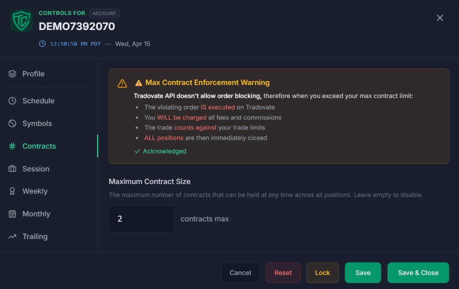This screenshot has width=459, height=289.
Task: Click the Trailing trend-line icon
Action: click(x=12, y=236)
